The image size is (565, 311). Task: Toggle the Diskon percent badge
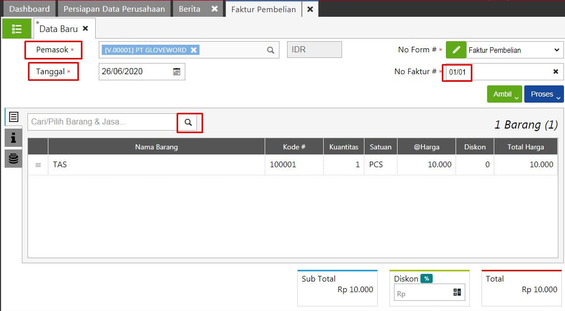coord(426,278)
